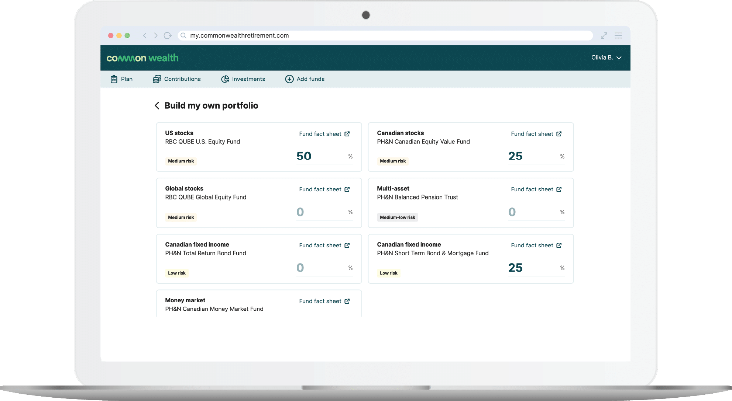Click the browser URL address bar
The height and width of the screenshot is (401, 732).
tap(385, 35)
